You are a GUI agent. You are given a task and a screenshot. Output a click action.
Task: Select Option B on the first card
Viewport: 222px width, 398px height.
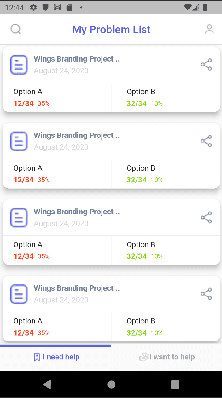click(x=166, y=97)
